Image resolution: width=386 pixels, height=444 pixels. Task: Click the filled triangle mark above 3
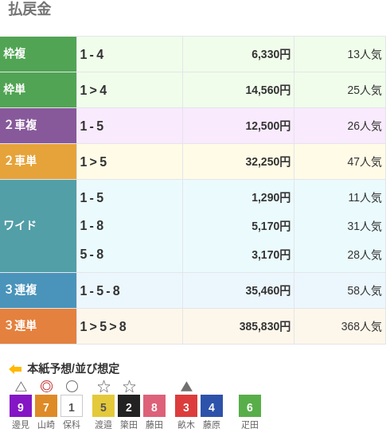tap(186, 387)
